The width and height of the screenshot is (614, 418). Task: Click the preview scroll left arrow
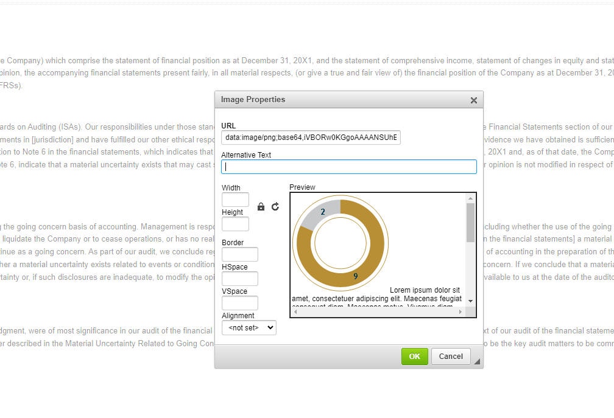[295, 312]
